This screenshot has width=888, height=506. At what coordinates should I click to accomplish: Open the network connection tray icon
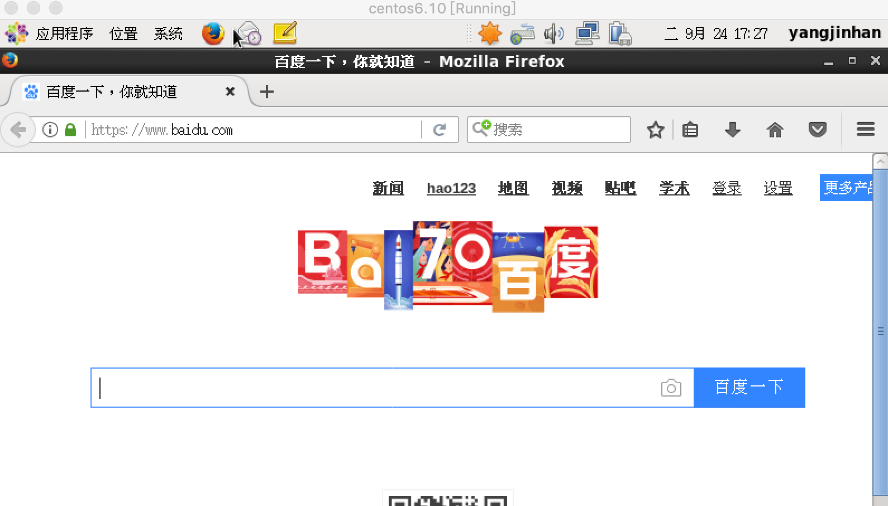(588, 34)
